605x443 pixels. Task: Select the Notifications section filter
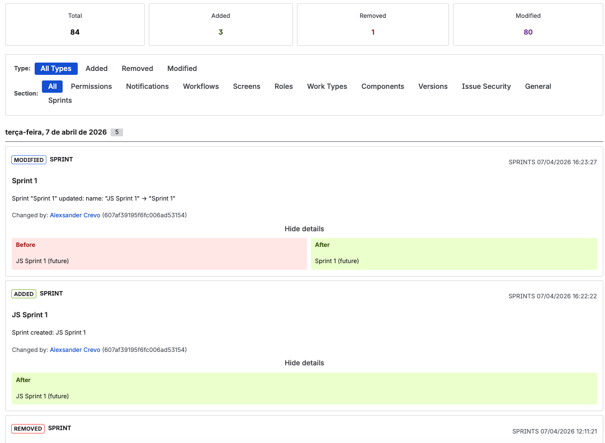point(147,87)
